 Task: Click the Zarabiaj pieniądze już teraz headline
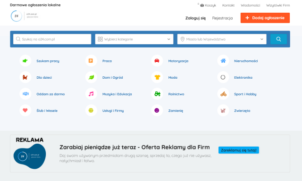[x=134, y=147]
